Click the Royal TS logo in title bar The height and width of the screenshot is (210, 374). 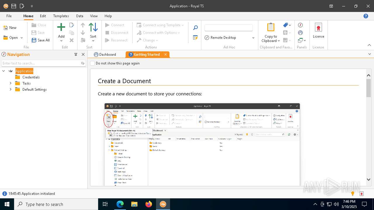[6, 6]
